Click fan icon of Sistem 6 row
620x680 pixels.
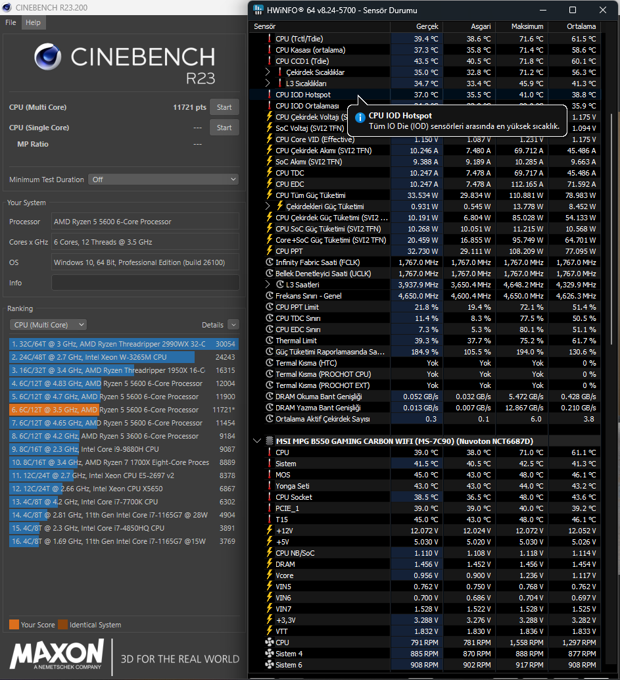270,665
